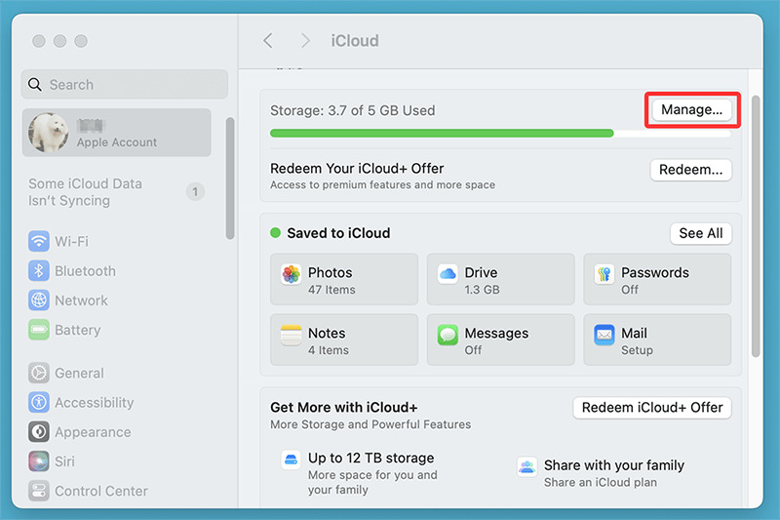This screenshot has width=780, height=520.
Task: Click 'Setup' under Mail
Action: pyautogui.click(x=637, y=350)
